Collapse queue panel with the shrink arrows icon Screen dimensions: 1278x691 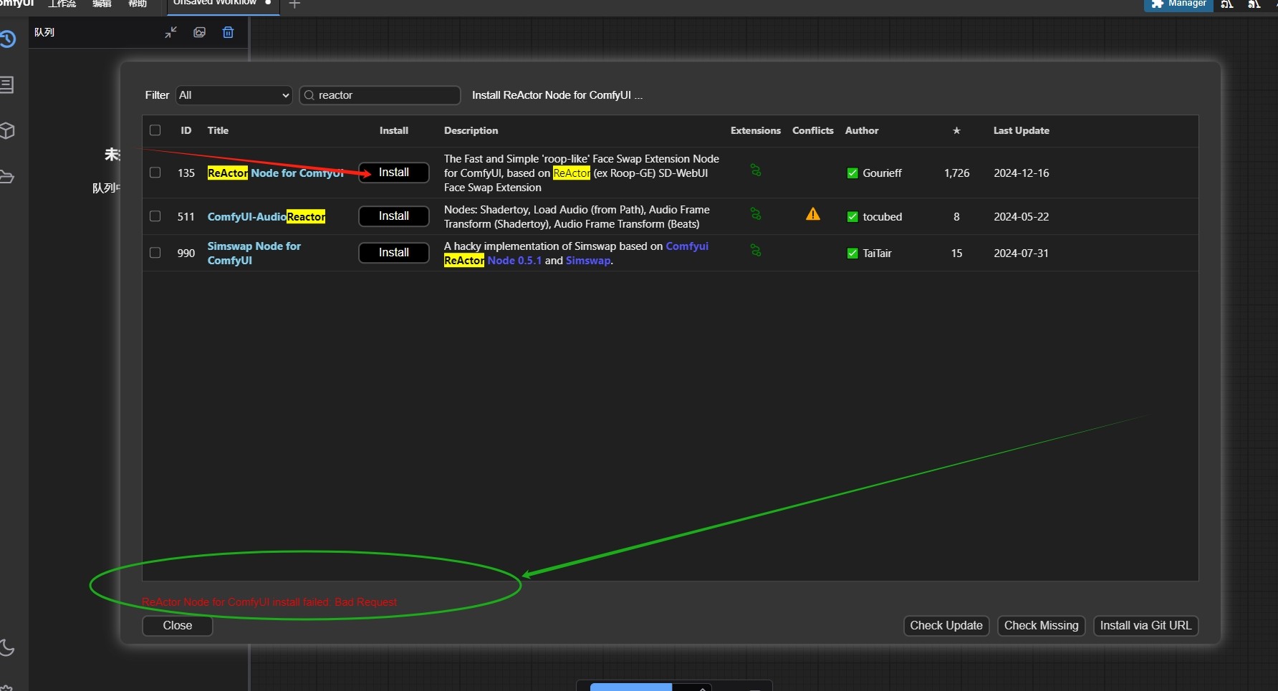(170, 32)
